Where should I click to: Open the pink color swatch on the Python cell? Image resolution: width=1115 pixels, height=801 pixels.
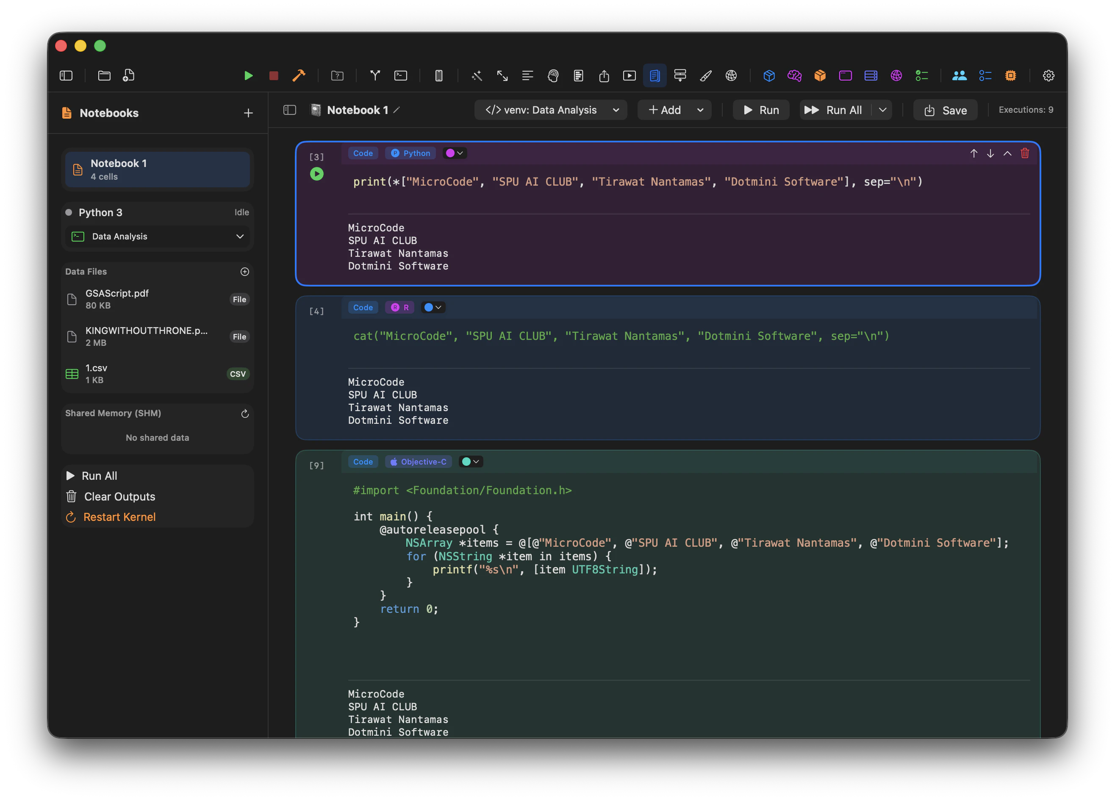(451, 153)
